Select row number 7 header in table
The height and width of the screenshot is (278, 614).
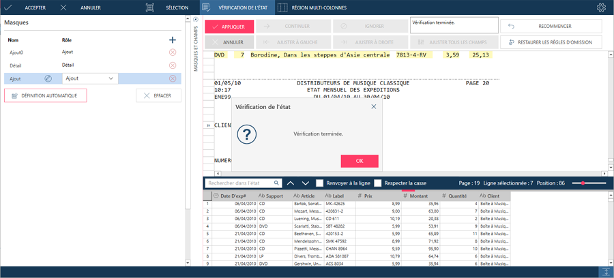pyautogui.click(x=207, y=248)
